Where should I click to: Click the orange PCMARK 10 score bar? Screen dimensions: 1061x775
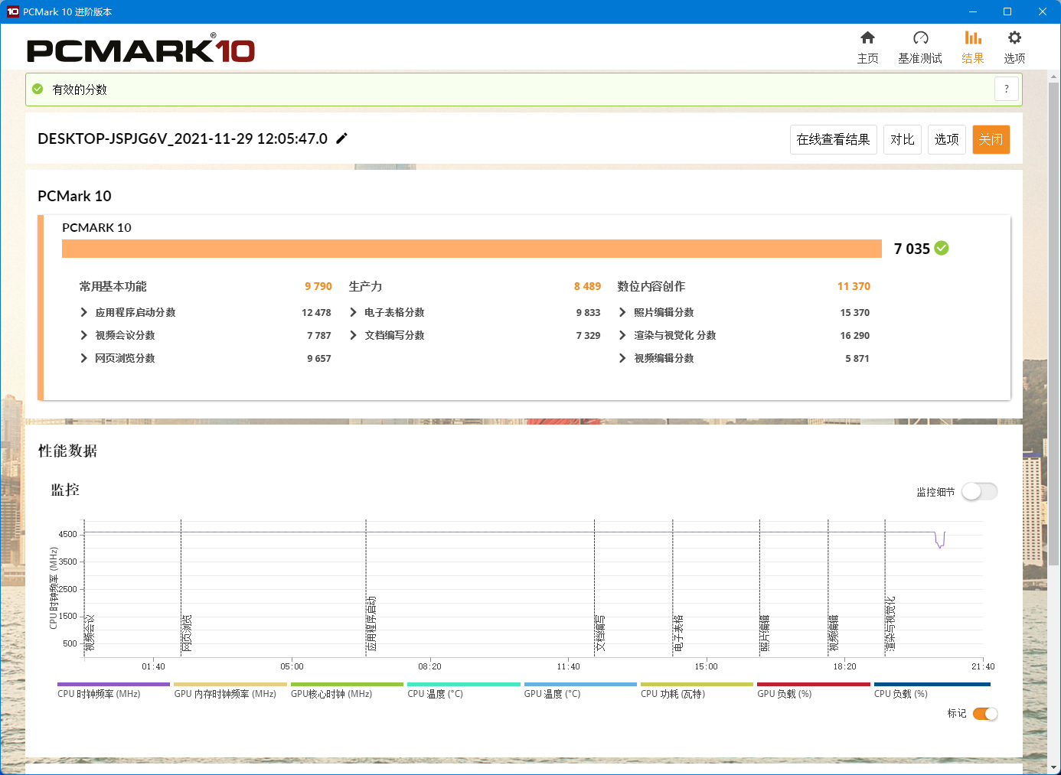(472, 249)
